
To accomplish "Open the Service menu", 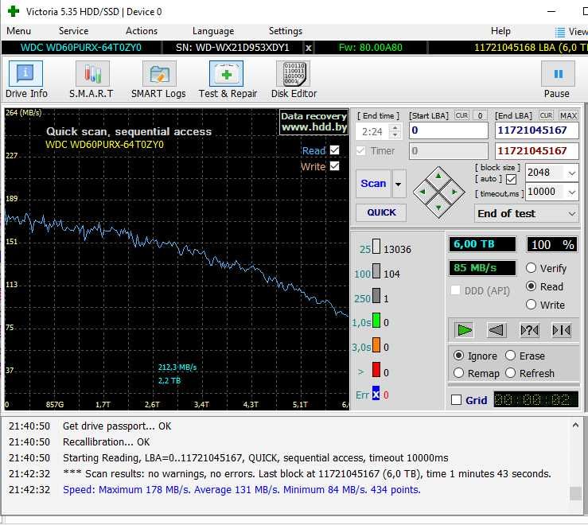I will click(73, 31).
